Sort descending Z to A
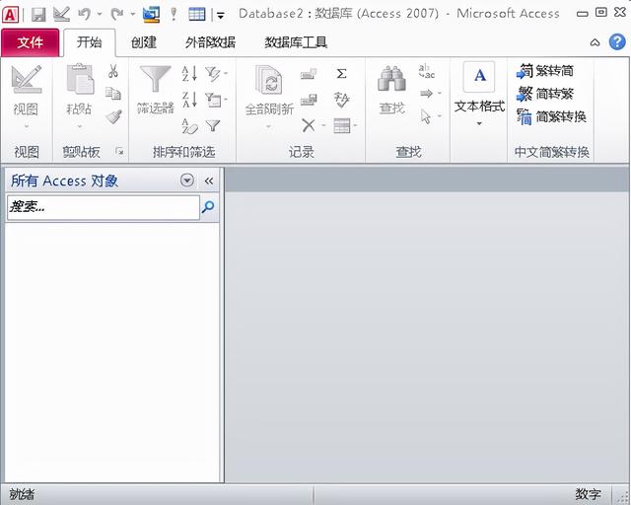 pyautogui.click(x=188, y=99)
